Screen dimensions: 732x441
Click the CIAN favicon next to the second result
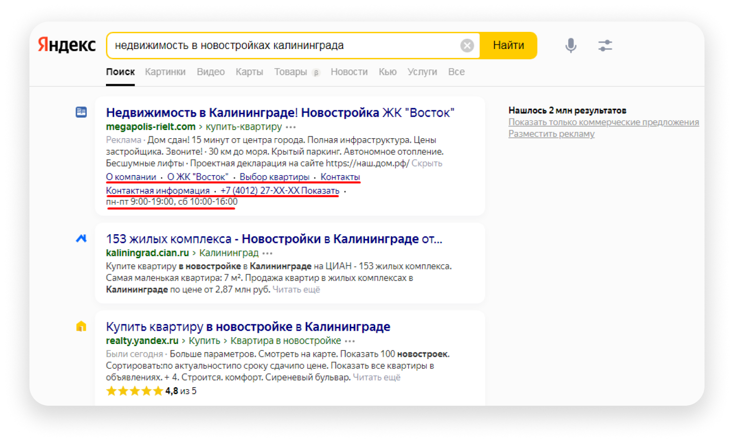coord(81,239)
